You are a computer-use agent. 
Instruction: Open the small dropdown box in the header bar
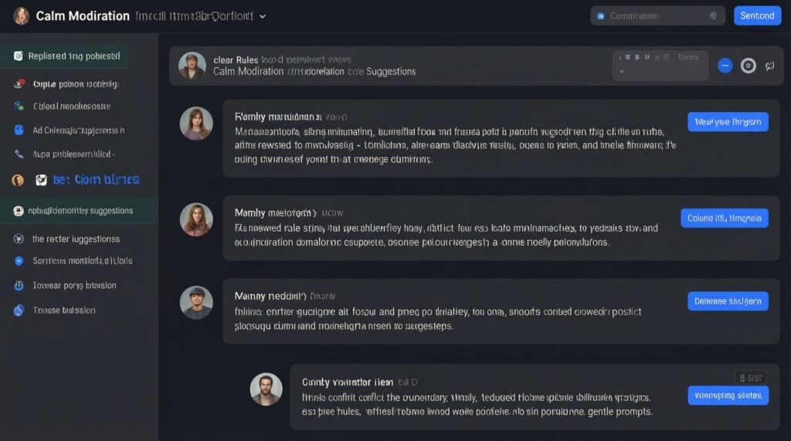(x=659, y=66)
